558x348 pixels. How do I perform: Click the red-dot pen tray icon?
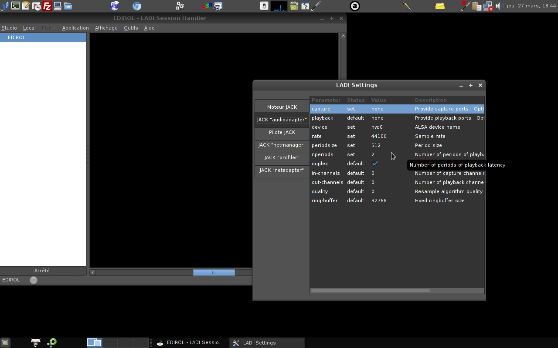click(466, 6)
